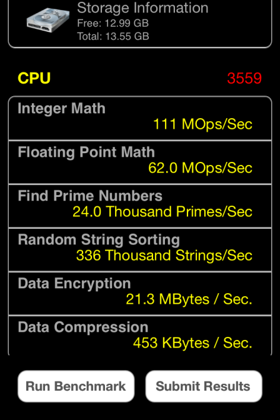This screenshot has width=280, height=420.
Task: Click the 336 Thousand Strings/Sec value
Action: tap(164, 256)
